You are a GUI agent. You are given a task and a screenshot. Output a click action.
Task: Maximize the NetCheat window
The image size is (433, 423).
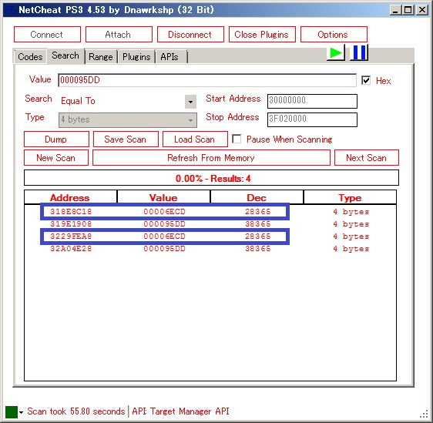408,10
